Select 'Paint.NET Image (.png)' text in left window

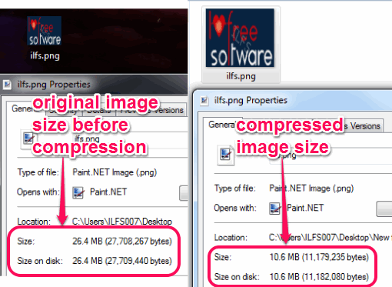tap(115, 172)
